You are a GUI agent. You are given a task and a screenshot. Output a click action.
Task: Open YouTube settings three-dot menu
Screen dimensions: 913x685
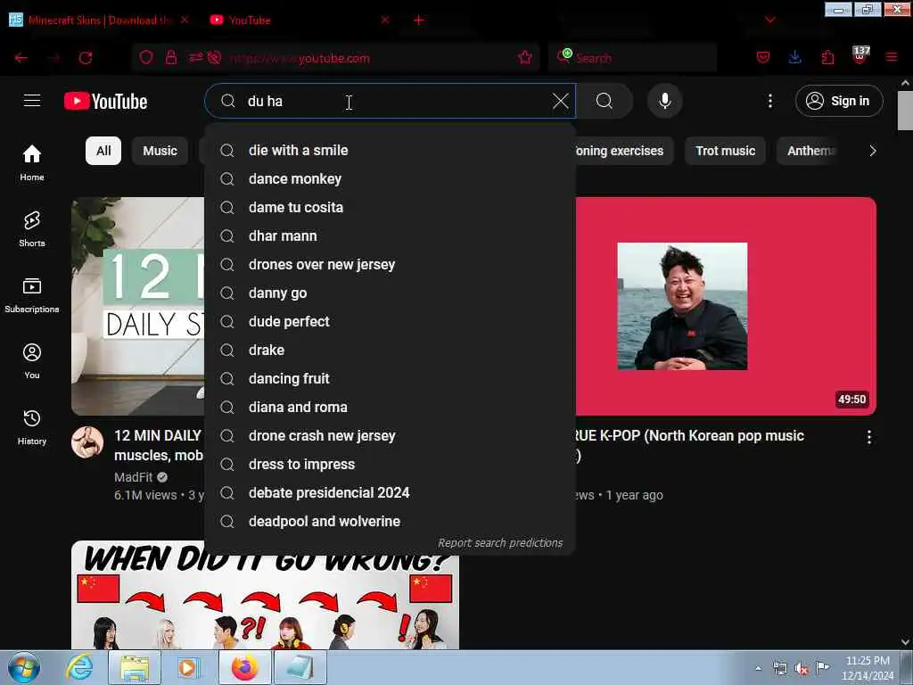(x=769, y=101)
